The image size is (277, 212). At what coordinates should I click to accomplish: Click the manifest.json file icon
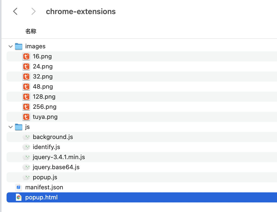pos(19,187)
